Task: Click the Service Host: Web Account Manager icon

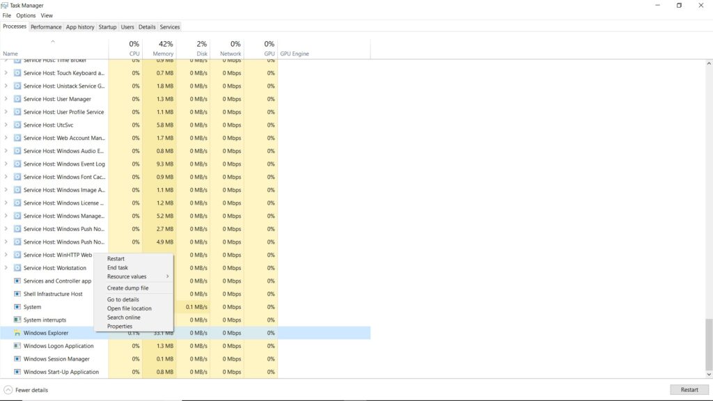Action: click(17, 138)
